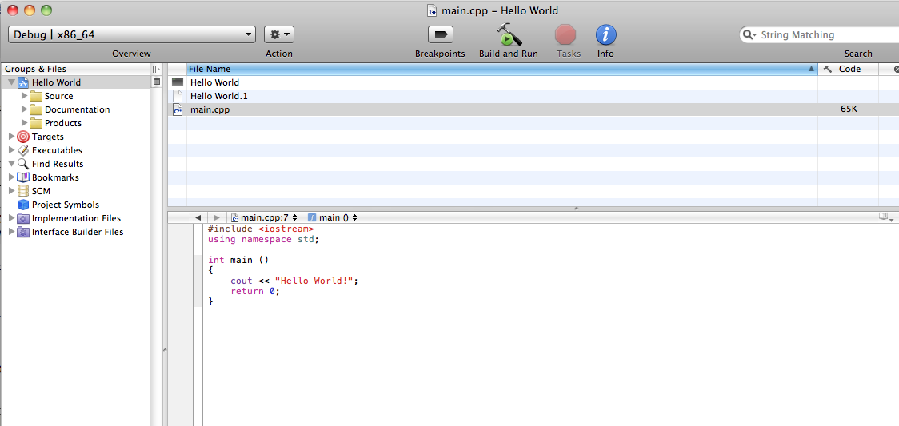
Task: Select the Targets label in sidebar
Action: (x=47, y=137)
